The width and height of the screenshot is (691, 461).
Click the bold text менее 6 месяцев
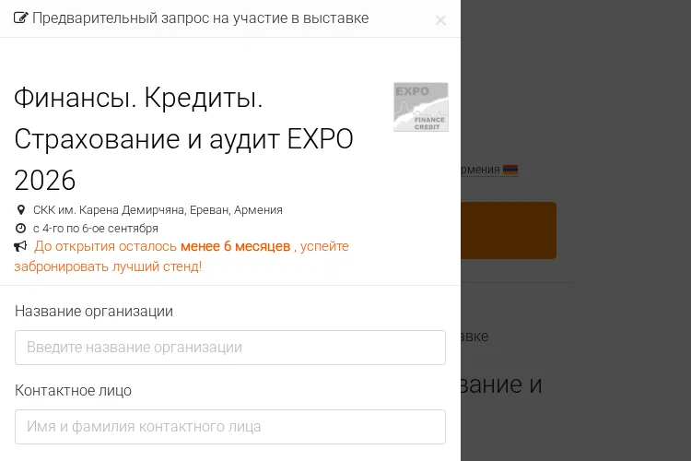235,246
